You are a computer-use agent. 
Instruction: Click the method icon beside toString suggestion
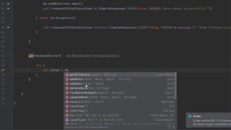(67, 111)
